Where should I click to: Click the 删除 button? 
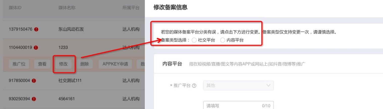coord(84,64)
